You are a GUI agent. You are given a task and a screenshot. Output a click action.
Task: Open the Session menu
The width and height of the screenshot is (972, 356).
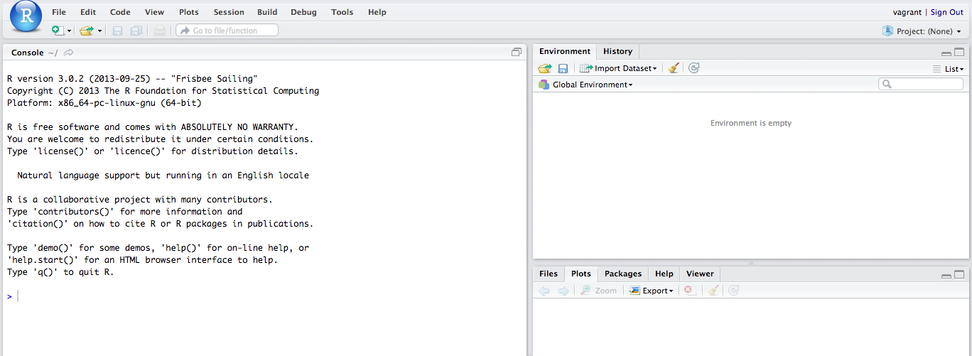tap(229, 12)
